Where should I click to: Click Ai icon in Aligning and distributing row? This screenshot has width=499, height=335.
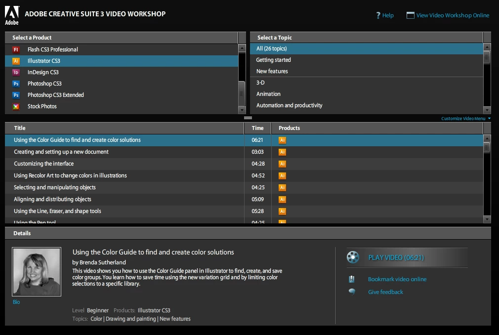pos(282,200)
